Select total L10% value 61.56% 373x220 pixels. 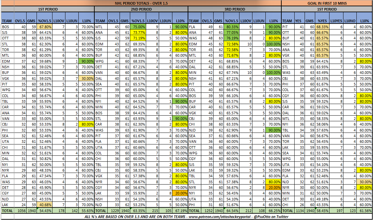364,210
